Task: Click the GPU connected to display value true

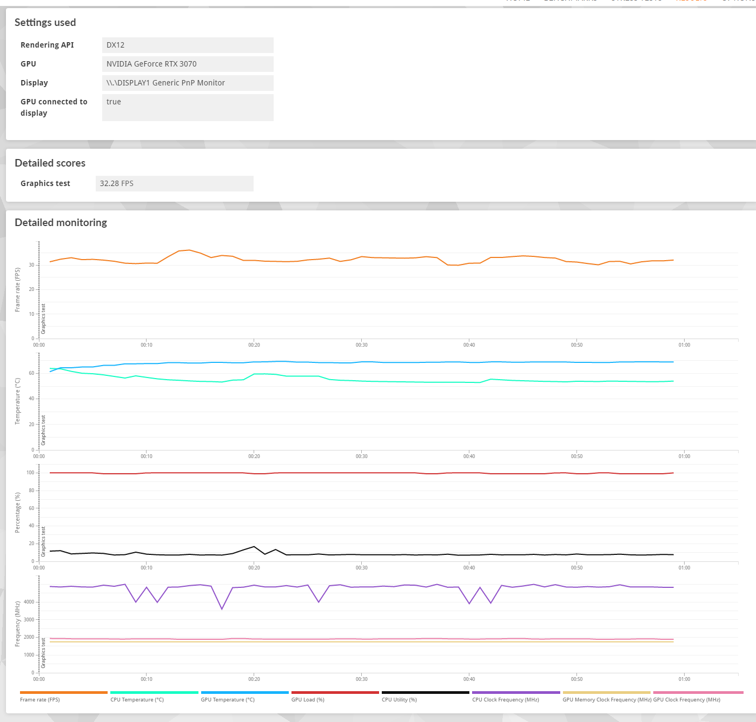Action: (188, 107)
